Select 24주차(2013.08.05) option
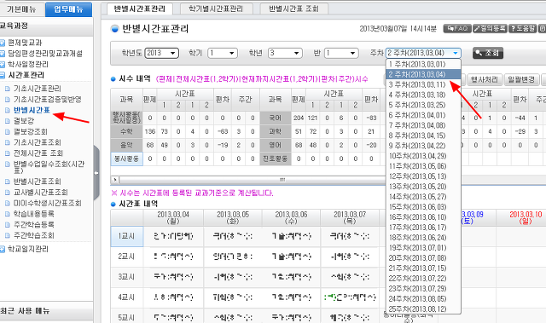This screenshot has width=546, height=323. 423,298
